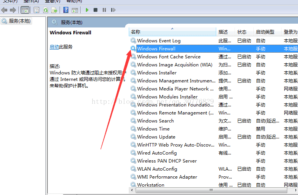Click gear icon of Windows Installer
The image size is (298, 195).
click(133, 73)
